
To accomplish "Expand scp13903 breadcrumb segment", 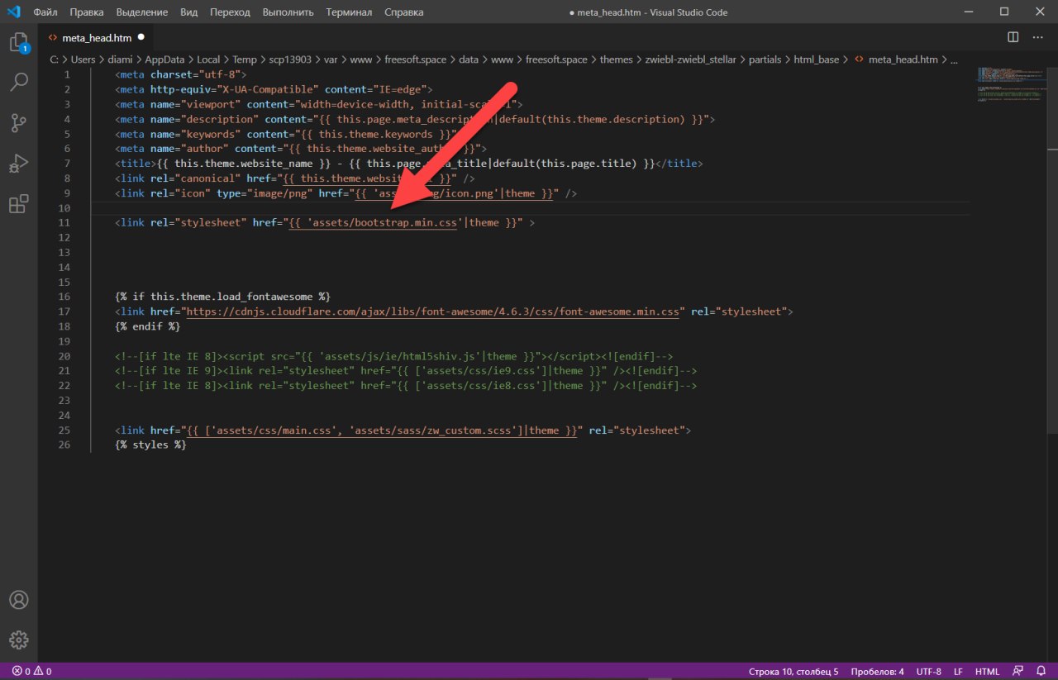I will coord(291,59).
